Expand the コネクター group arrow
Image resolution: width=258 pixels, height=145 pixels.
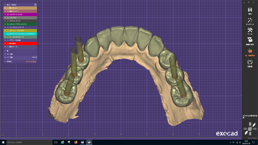(x=5, y=18)
